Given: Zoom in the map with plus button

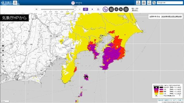Looking at the screenshot, I should [3, 25].
